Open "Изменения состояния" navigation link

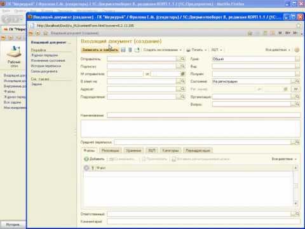[x=48, y=60]
